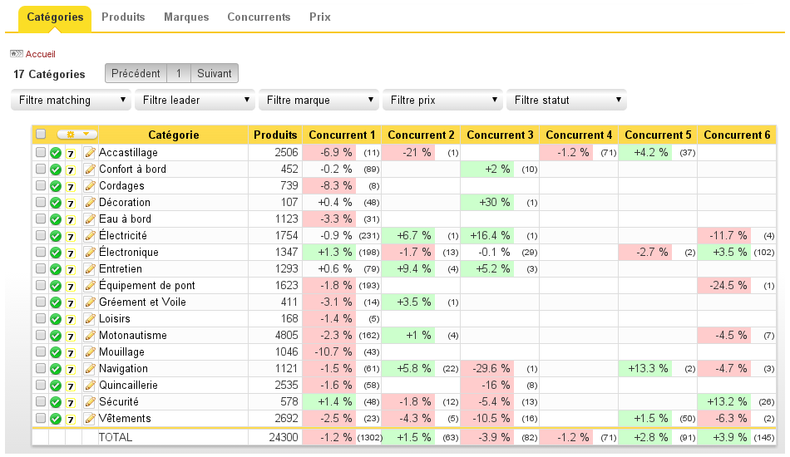Viewport: 790px width, 457px height.
Task: Click green status check for Confort à bord
Action: [x=56, y=170]
